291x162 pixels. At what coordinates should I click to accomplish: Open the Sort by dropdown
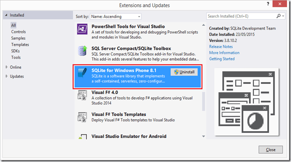coord(115,16)
